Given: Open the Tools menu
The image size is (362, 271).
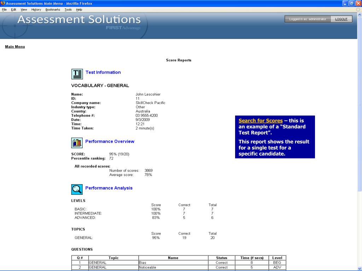Looking at the screenshot, I should pos(68,10).
